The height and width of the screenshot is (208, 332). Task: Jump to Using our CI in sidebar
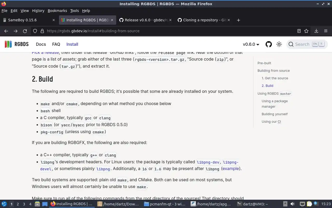click(271, 121)
